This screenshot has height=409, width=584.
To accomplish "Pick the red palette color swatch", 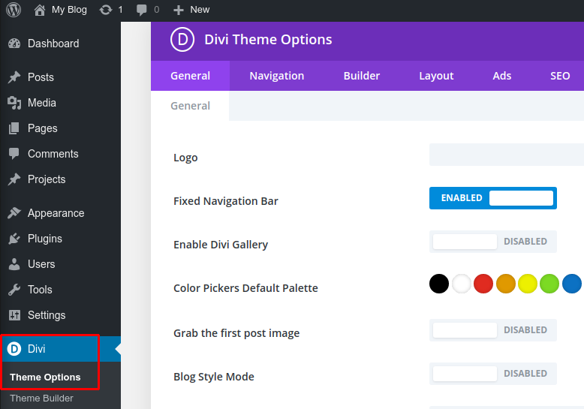I will point(483,284).
